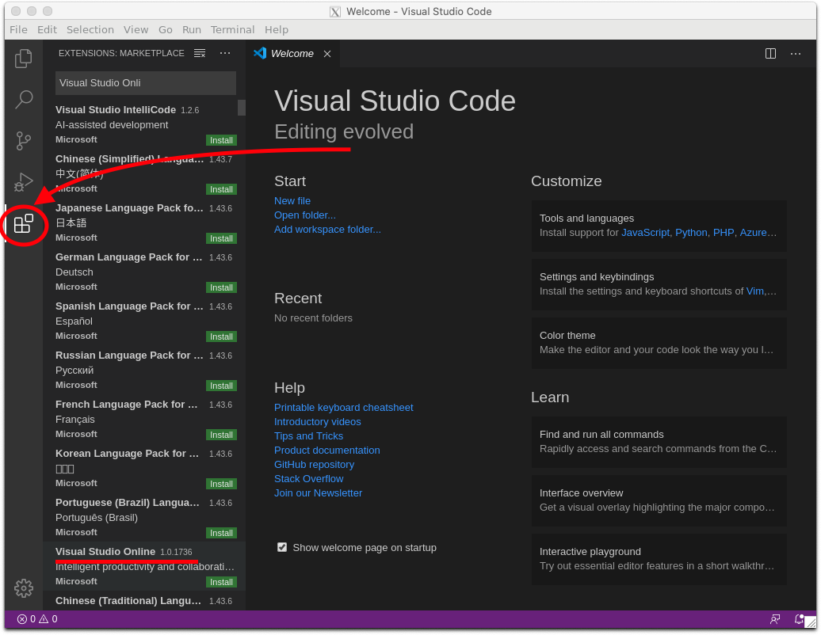Install Portuguese (Brazil) Language Pack
Screen dimensions: 821x635
tap(221, 534)
